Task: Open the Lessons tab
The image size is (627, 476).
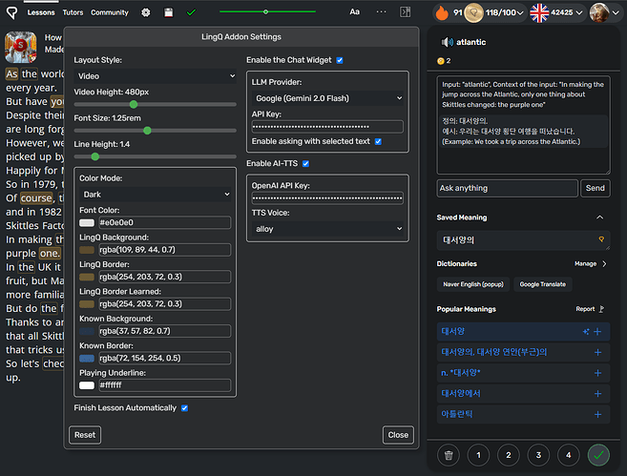Action: 41,12
